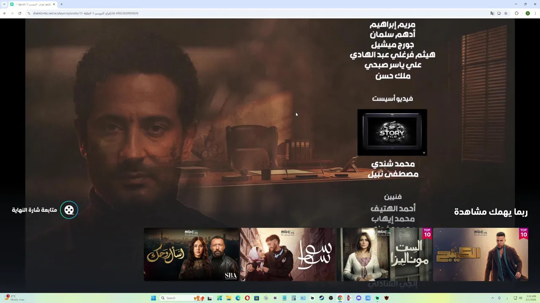540x303 pixels.
Task: Click the متابعة شارة النهاية label
Action: click(x=34, y=210)
